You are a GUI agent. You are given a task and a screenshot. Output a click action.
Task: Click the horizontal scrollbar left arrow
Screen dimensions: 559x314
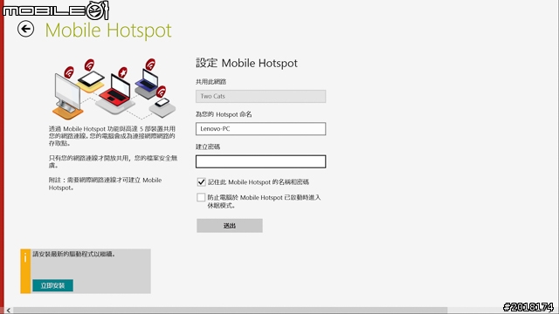pos(8,311)
